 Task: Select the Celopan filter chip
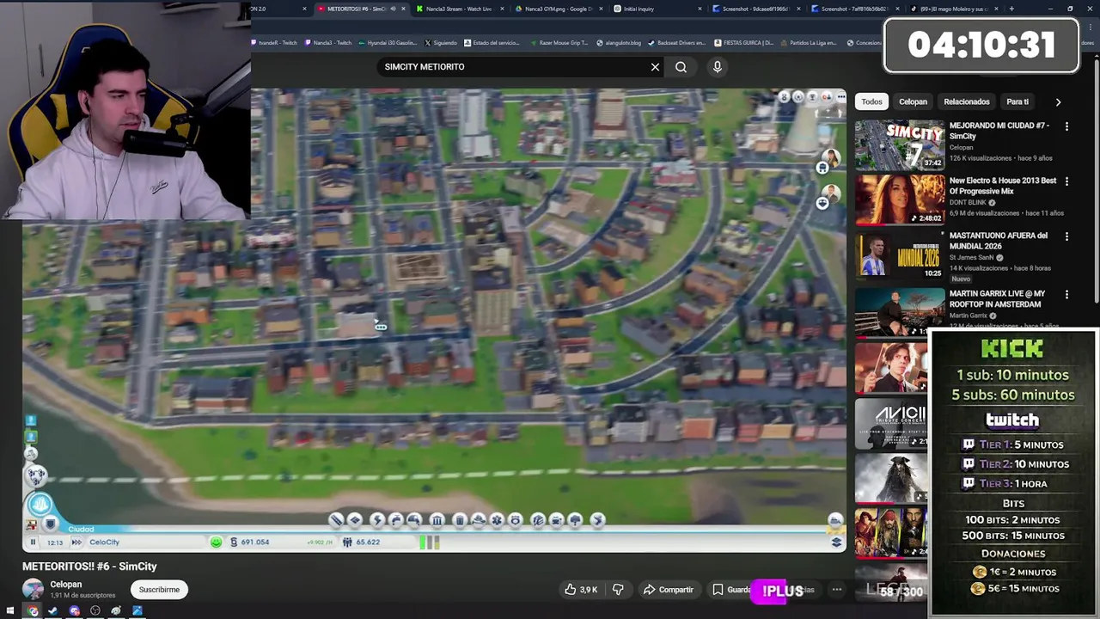tap(913, 101)
